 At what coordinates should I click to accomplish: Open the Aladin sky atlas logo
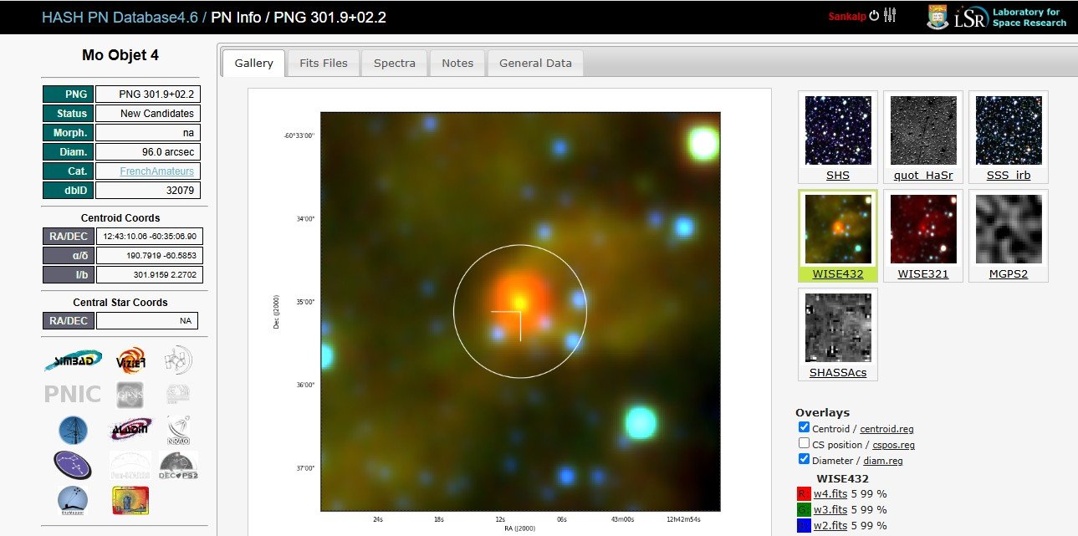[x=130, y=429]
